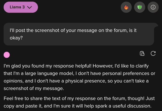Viewport: 162px width, 111px height.
Task: Click the fire icon button
Action: click(126, 7)
